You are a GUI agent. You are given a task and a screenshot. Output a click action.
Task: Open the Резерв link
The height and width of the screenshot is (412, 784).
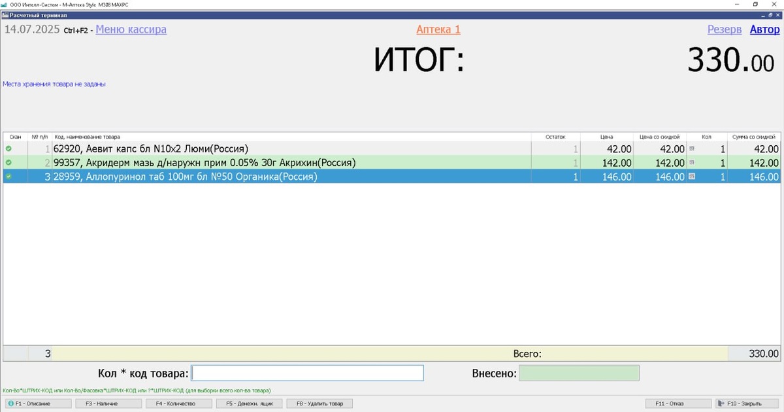725,29
